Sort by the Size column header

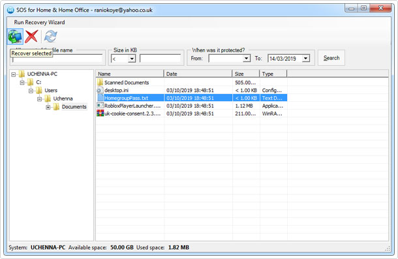tap(246, 74)
